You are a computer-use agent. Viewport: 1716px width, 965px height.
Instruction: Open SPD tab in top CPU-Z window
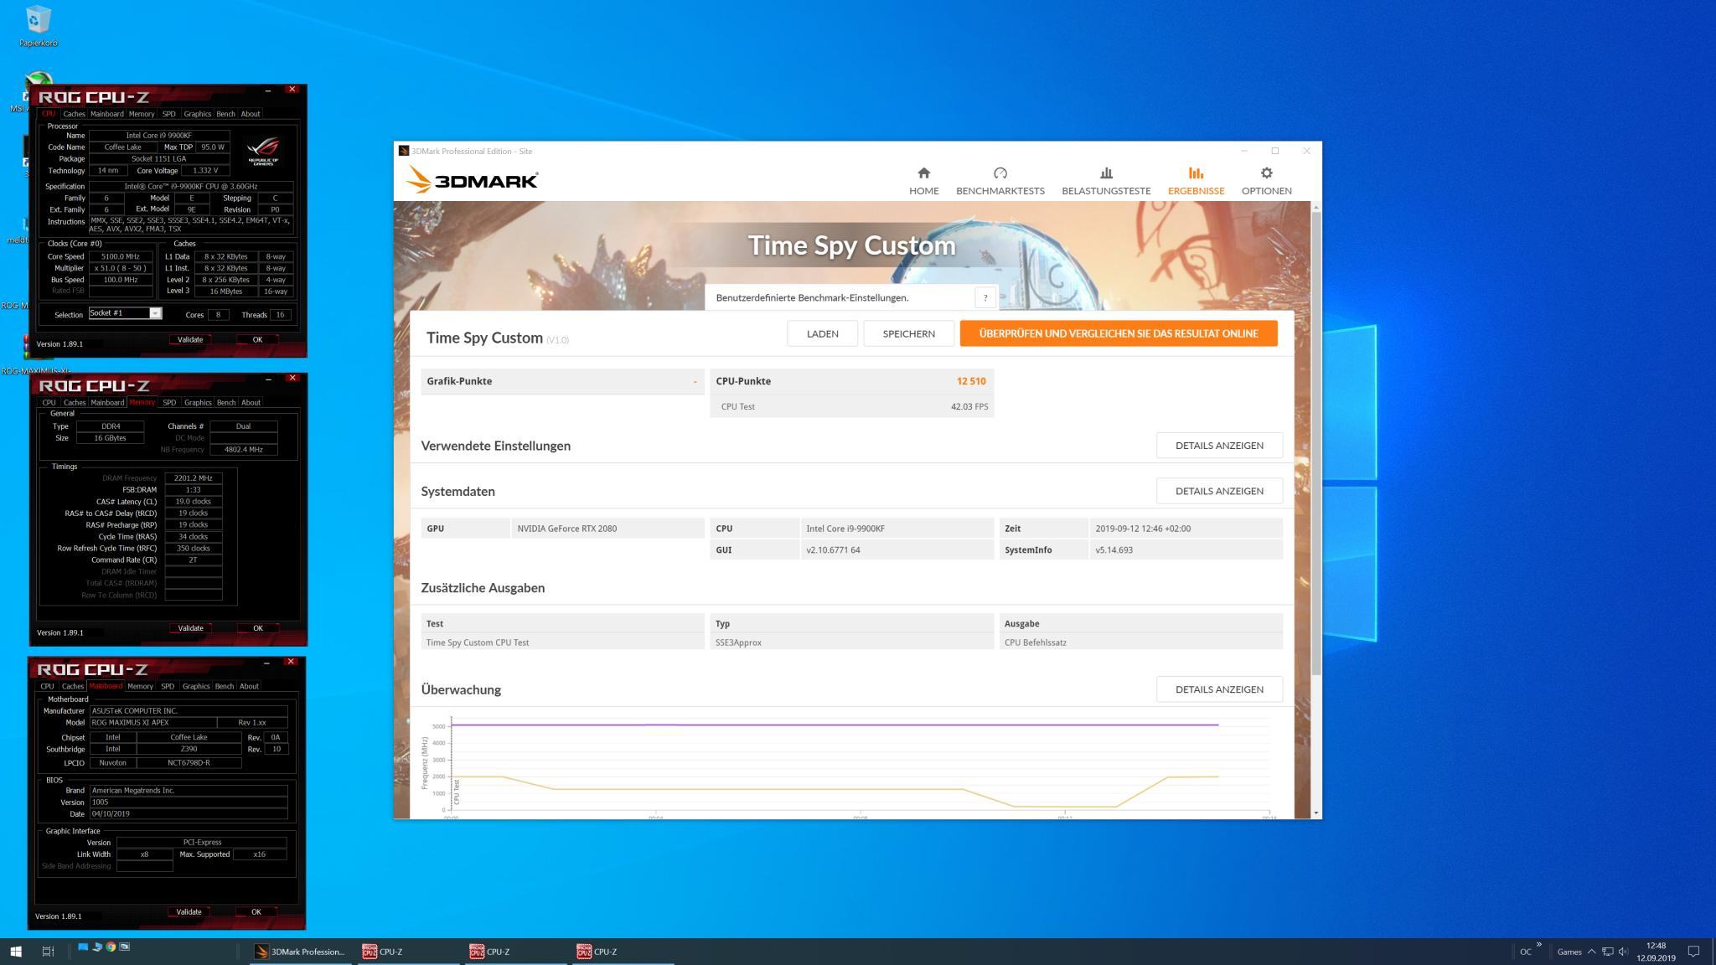(169, 114)
